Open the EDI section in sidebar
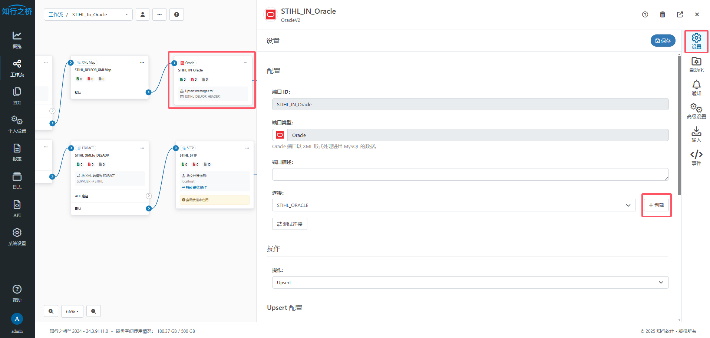The height and width of the screenshot is (338, 710). [17, 96]
